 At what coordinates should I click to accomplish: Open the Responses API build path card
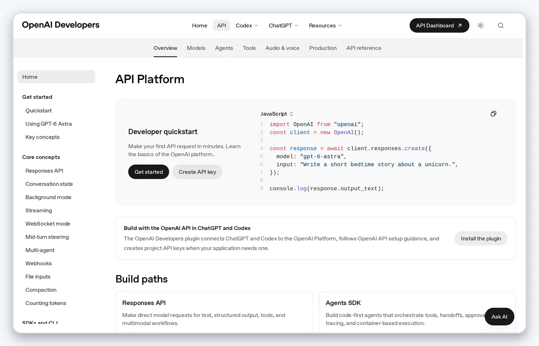coord(214,312)
